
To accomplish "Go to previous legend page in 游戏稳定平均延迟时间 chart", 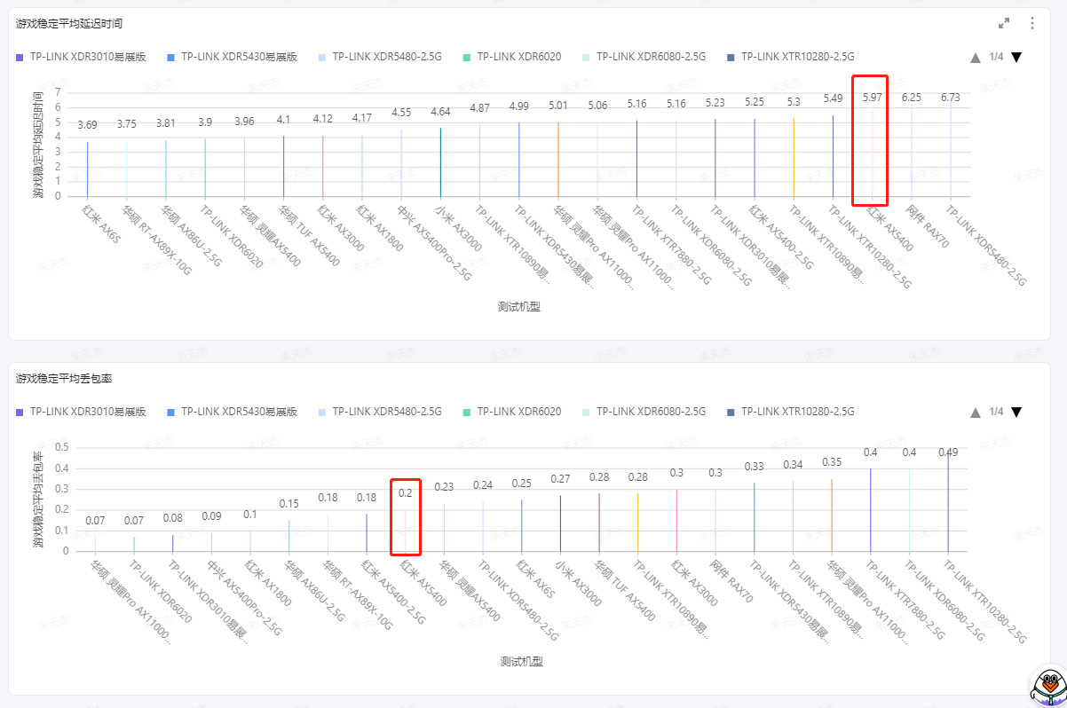I will point(976,57).
